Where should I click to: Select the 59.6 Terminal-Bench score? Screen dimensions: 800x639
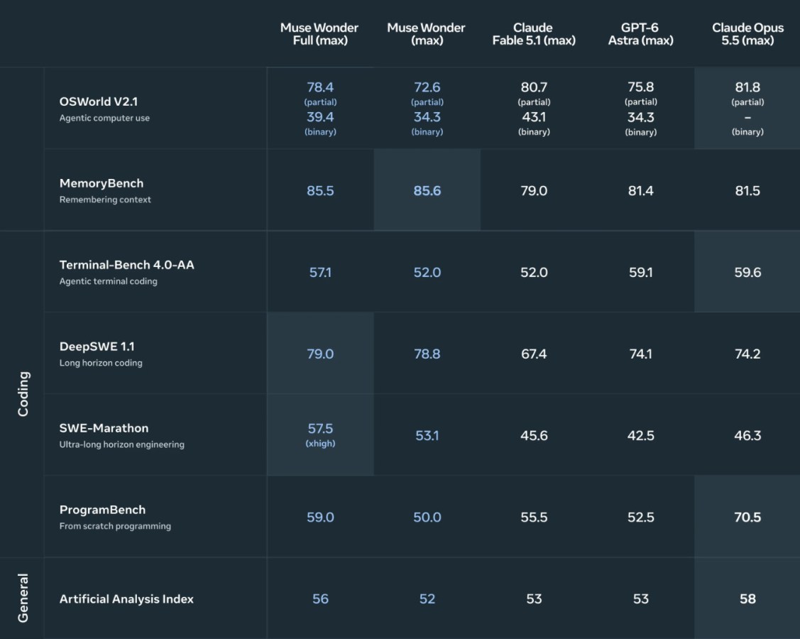click(747, 272)
